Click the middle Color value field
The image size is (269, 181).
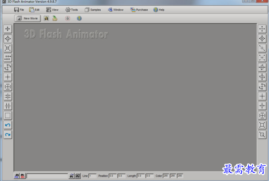pyautogui.click(x=173, y=176)
